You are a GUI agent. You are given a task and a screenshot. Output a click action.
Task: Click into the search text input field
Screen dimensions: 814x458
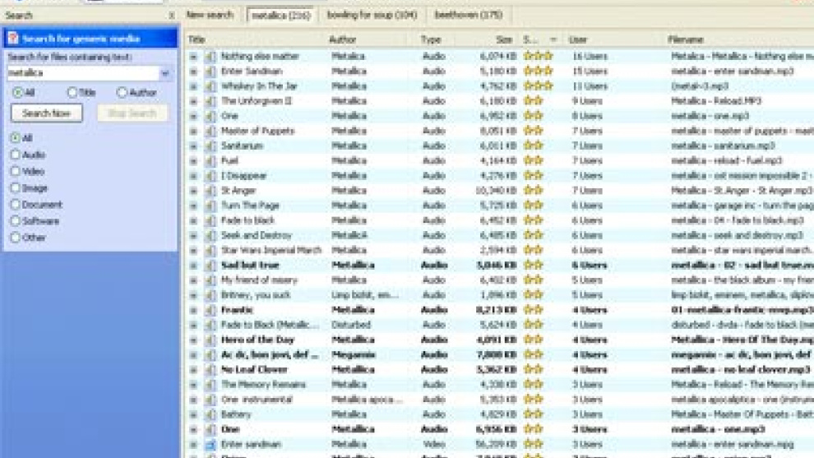(x=82, y=73)
